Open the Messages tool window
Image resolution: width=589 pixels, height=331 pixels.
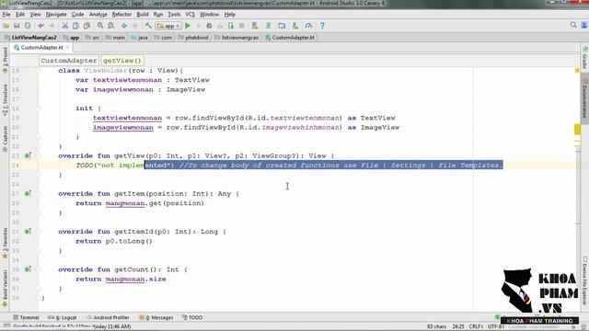[x=156, y=317]
